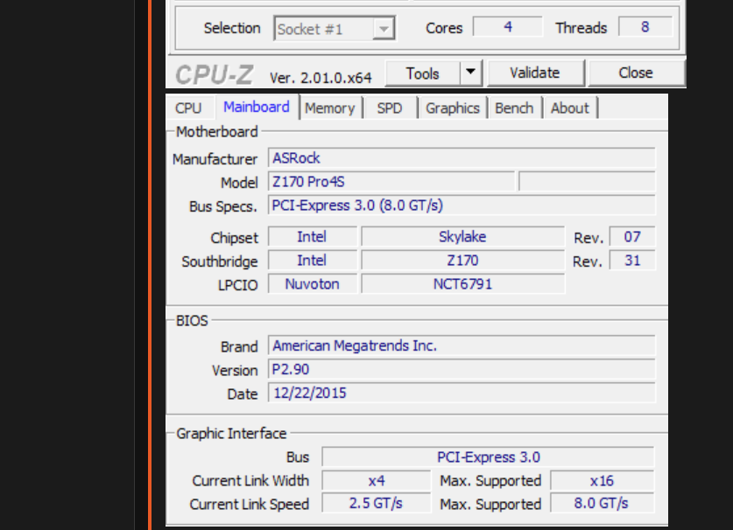Click the Cores value field showing 4

pyautogui.click(x=508, y=26)
